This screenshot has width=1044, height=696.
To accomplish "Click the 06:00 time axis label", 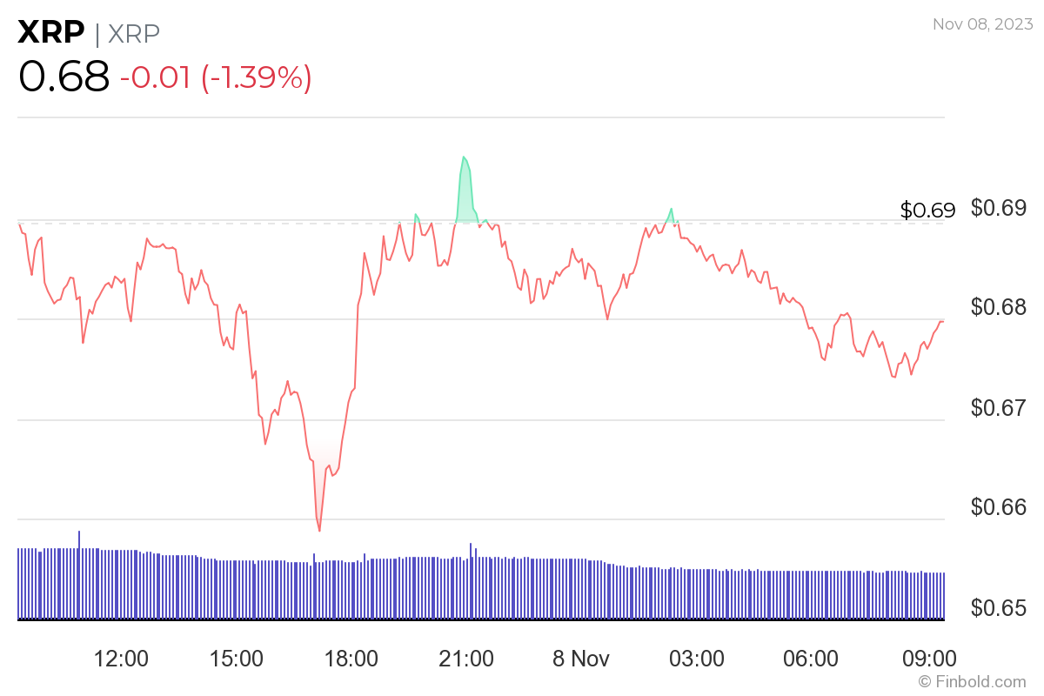I will [811, 659].
